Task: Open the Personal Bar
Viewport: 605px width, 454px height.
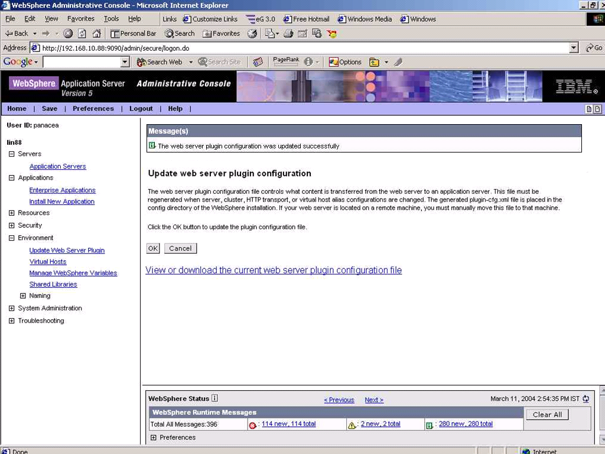Action: click(x=133, y=34)
